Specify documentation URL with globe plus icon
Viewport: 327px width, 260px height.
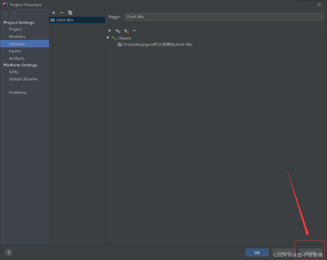(x=118, y=31)
